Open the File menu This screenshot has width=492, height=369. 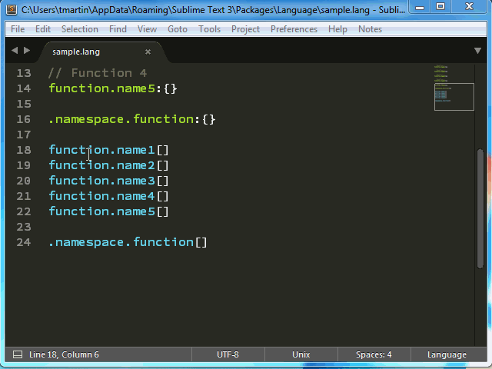point(18,29)
